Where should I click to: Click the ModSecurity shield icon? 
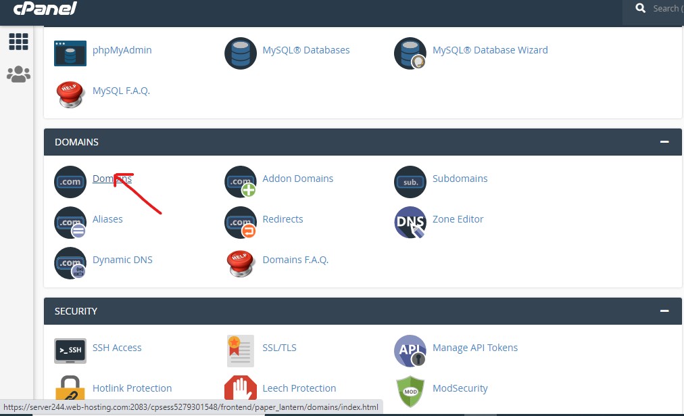(x=410, y=391)
